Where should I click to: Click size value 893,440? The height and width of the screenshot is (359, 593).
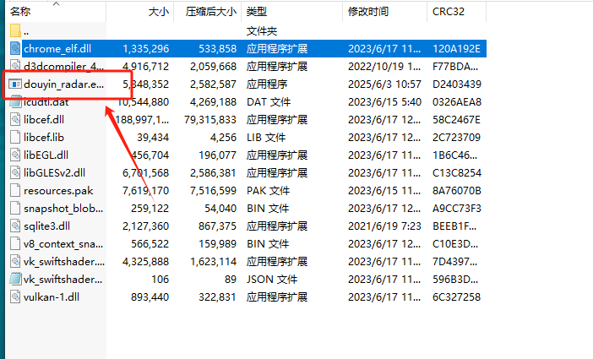click(x=150, y=297)
